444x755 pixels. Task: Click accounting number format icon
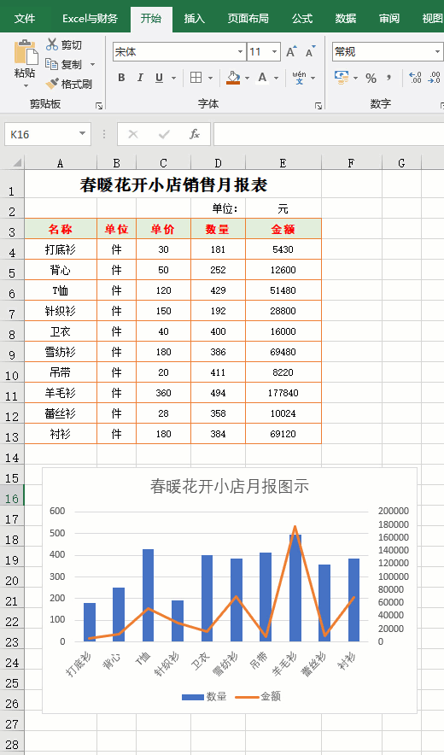coord(342,78)
